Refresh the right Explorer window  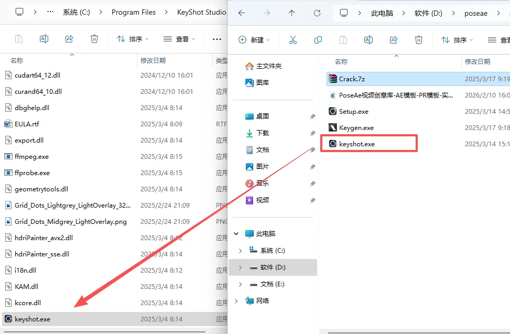[x=317, y=13]
